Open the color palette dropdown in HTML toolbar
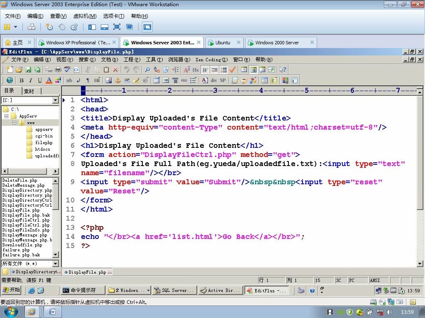 [58, 80]
